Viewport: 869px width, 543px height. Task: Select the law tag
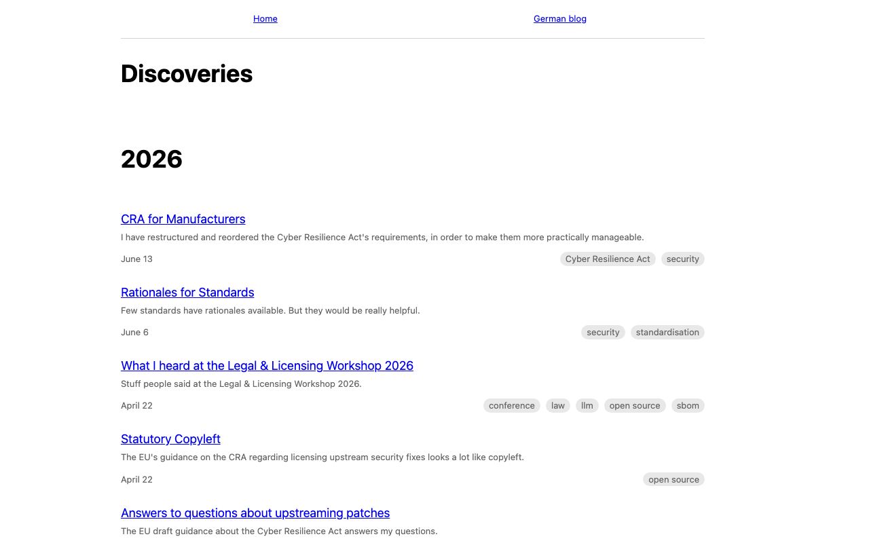pos(558,405)
